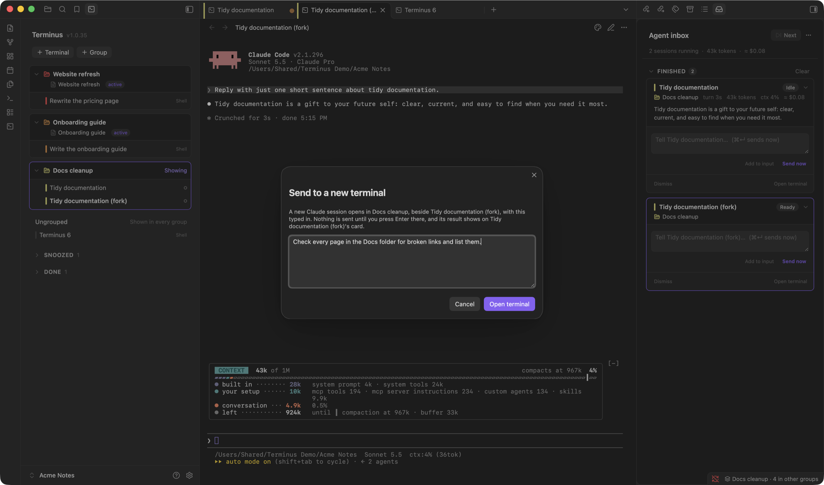Viewport: 824px width, 485px height.
Task: Click the purple Open terminal button
Action: 509,304
